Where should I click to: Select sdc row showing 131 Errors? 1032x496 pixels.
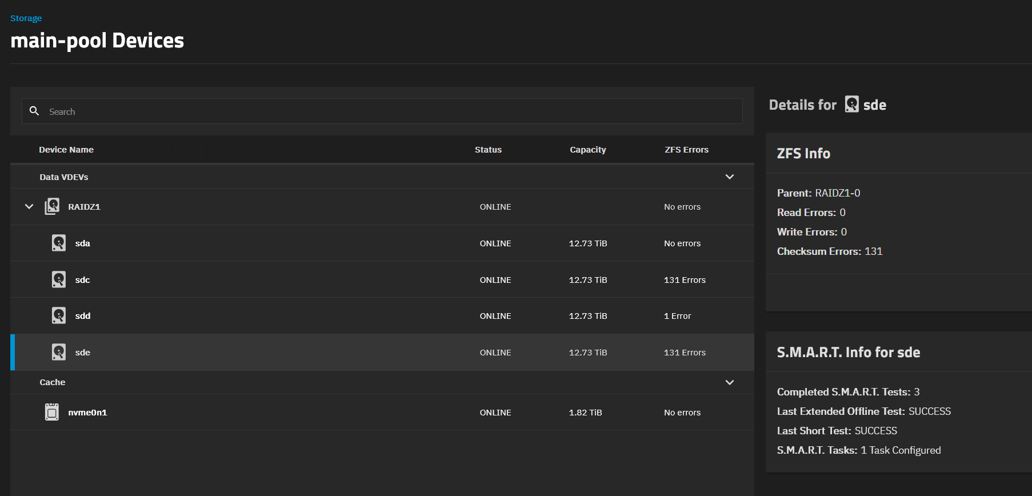tap(286, 280)
